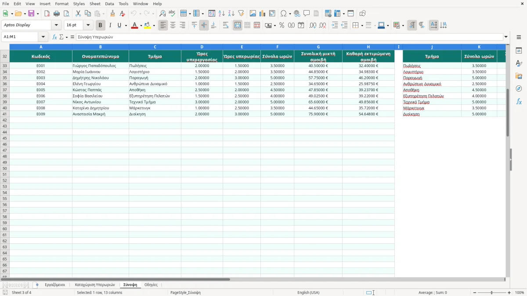Click the 100% zoom level

click(520, 292)
